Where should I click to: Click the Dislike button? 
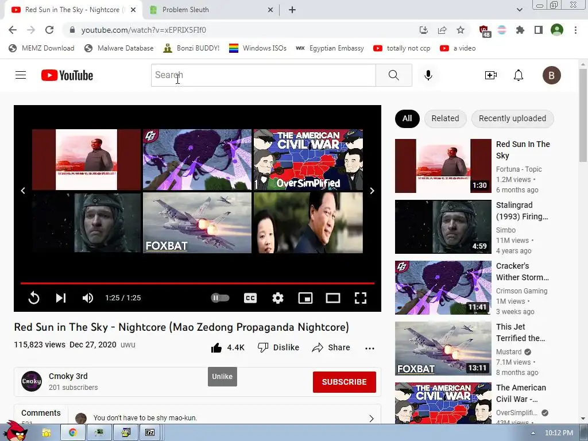tap(278, 347)
